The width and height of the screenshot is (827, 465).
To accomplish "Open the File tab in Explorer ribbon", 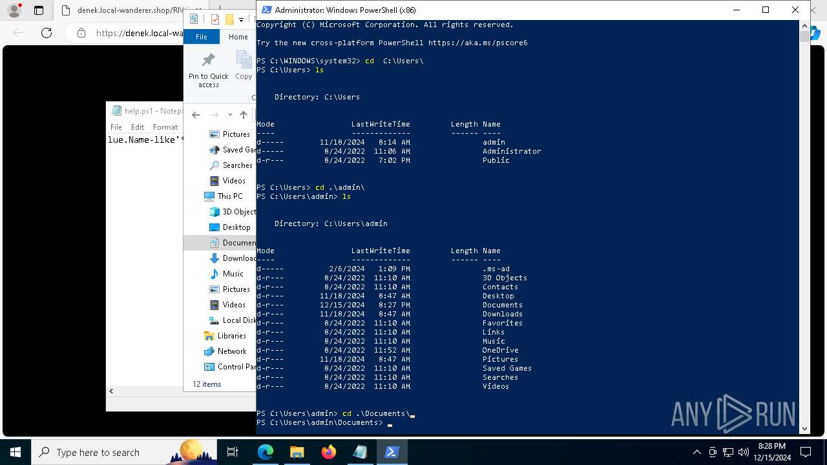I will click(202, 37).
